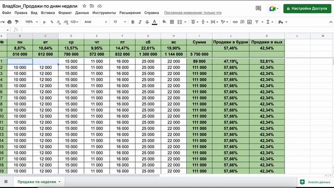Open text wrapping dropdown
This screenshot has height=188, width=334.
click(x=214, y=22)
